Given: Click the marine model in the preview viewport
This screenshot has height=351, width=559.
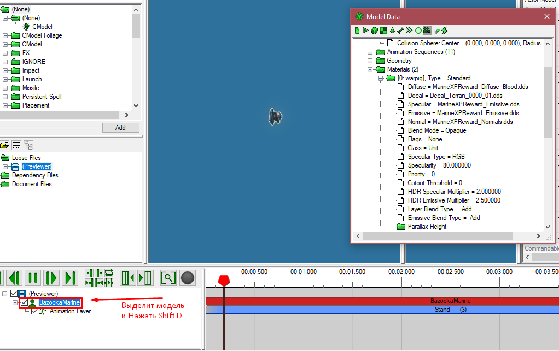Looking at the screenshot, I should point(275,117).
